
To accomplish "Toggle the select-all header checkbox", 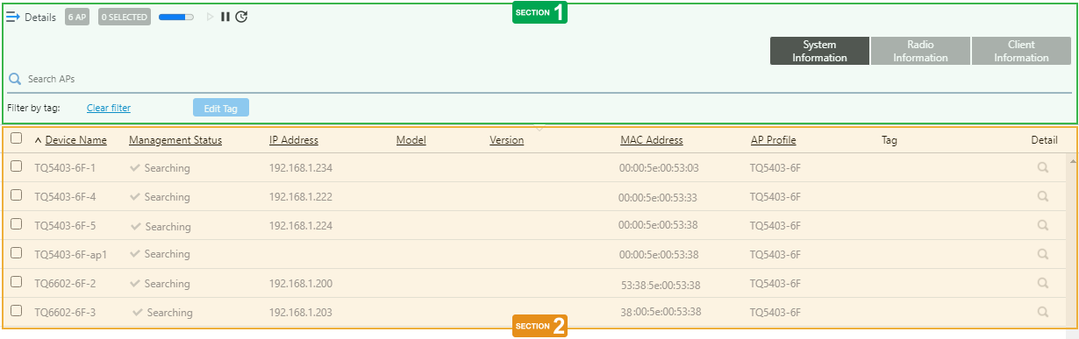I will click(16, 138).
